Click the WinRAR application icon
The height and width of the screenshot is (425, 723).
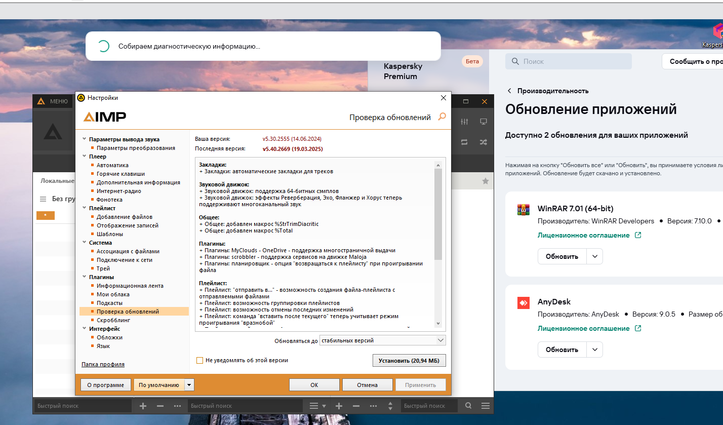pos(523,209)
